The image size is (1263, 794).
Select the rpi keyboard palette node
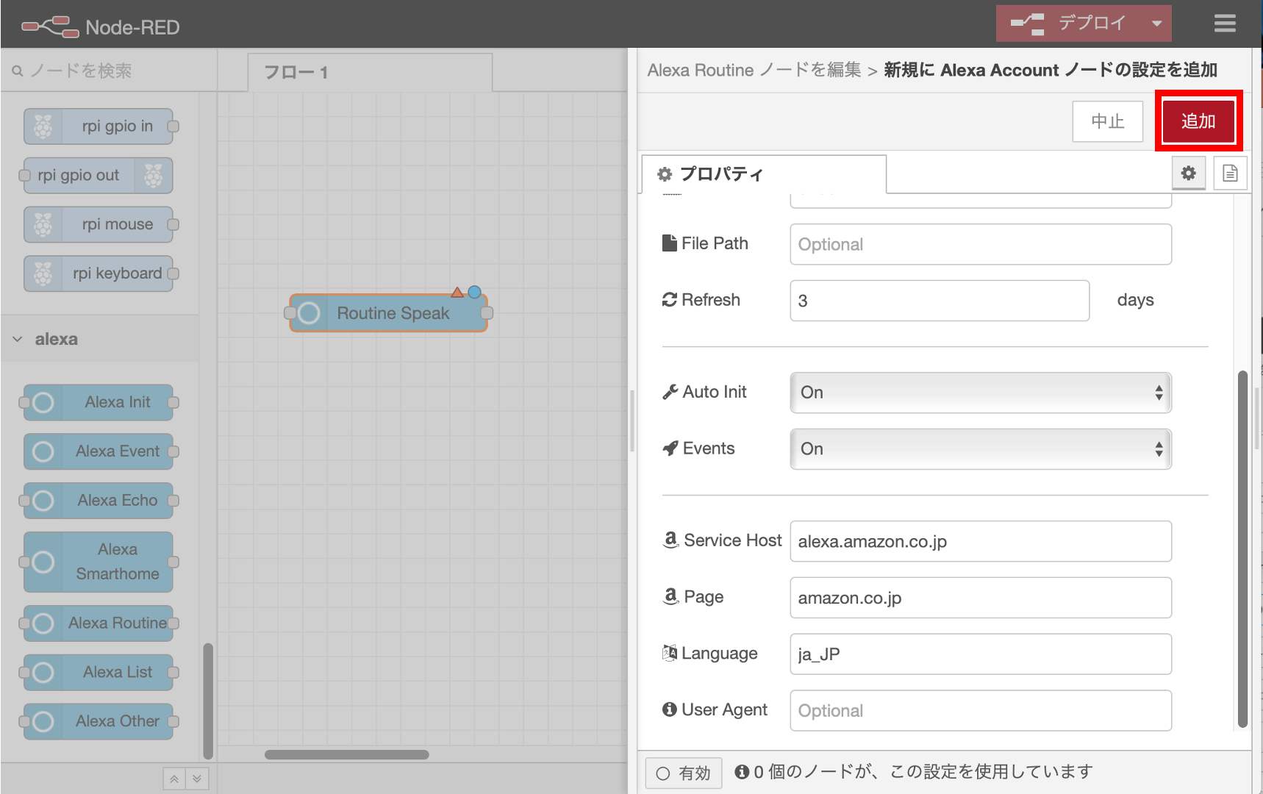point(99,273)
